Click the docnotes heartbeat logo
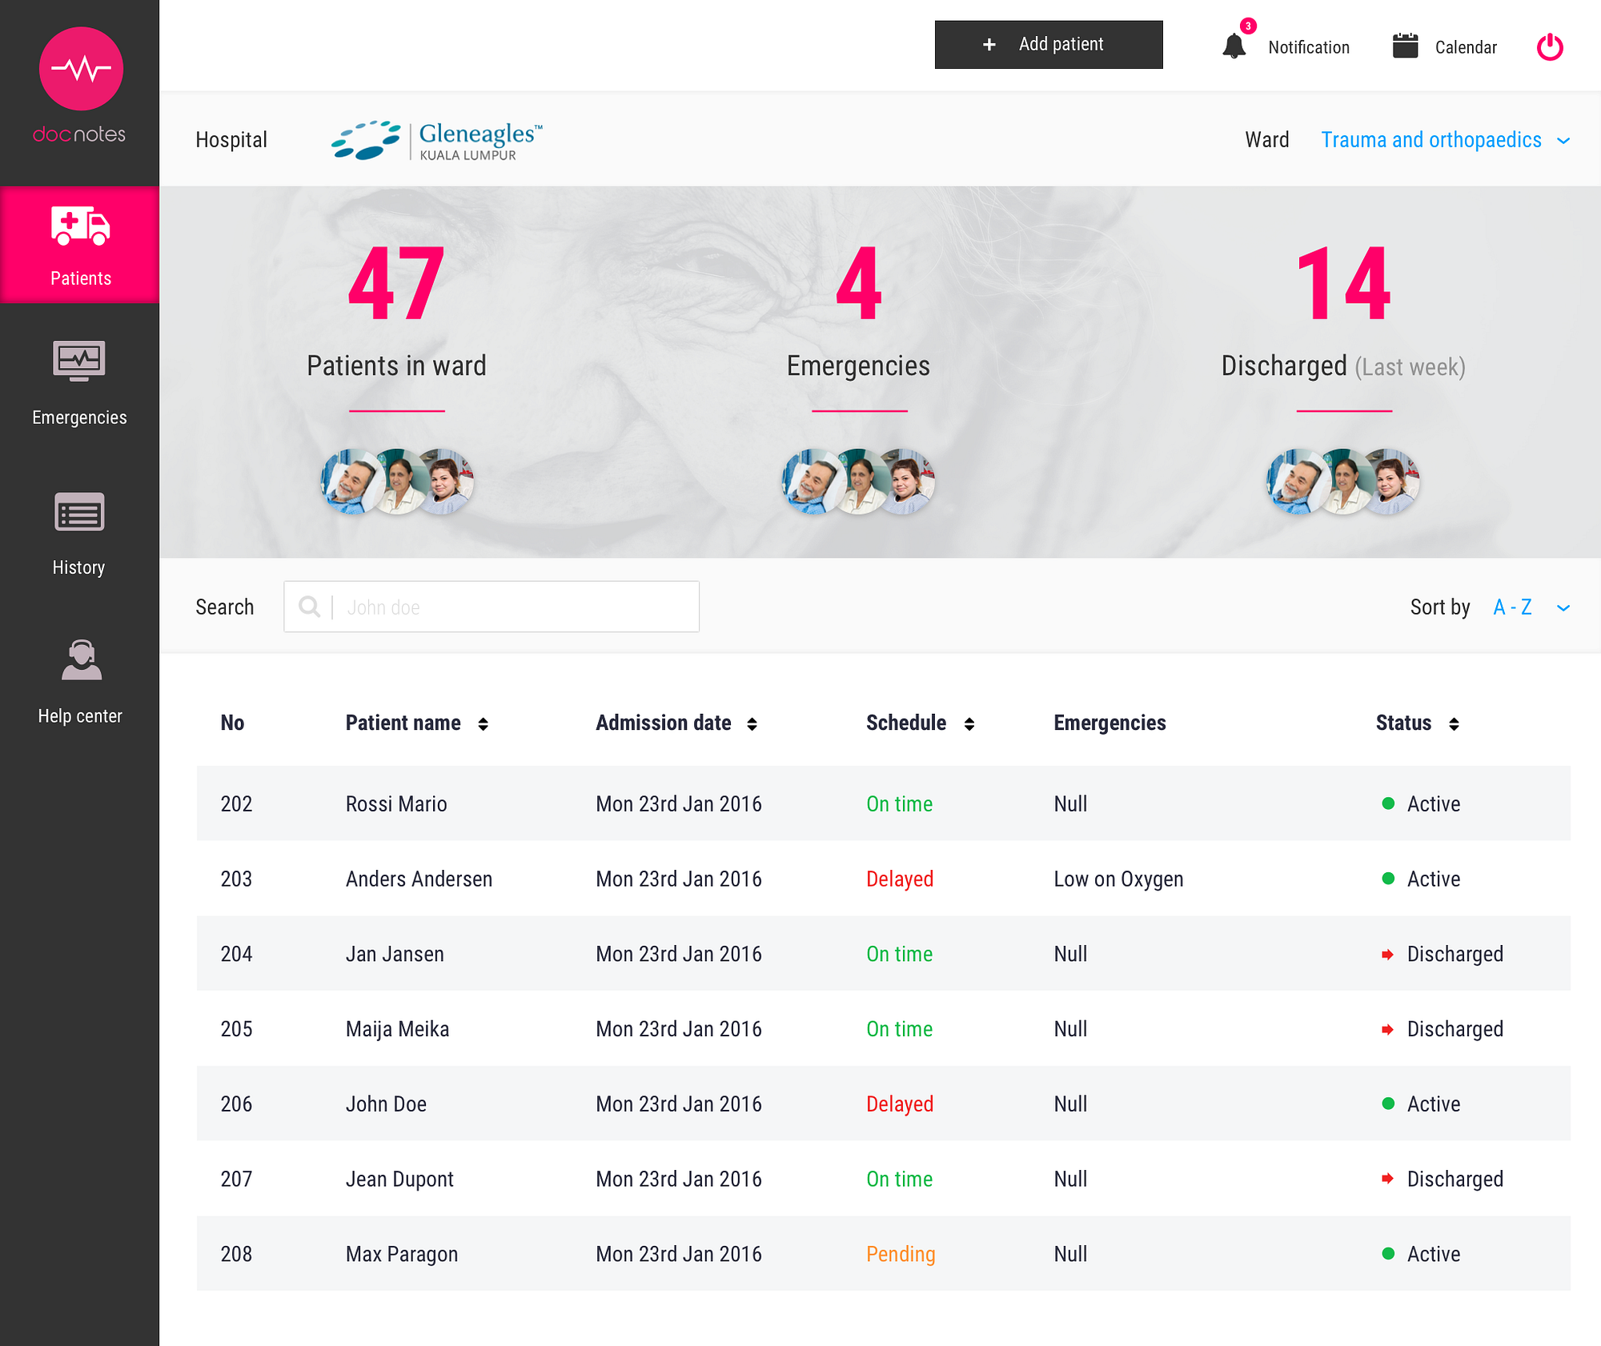Screen dimensions: 1601x1346 point(81,69)
